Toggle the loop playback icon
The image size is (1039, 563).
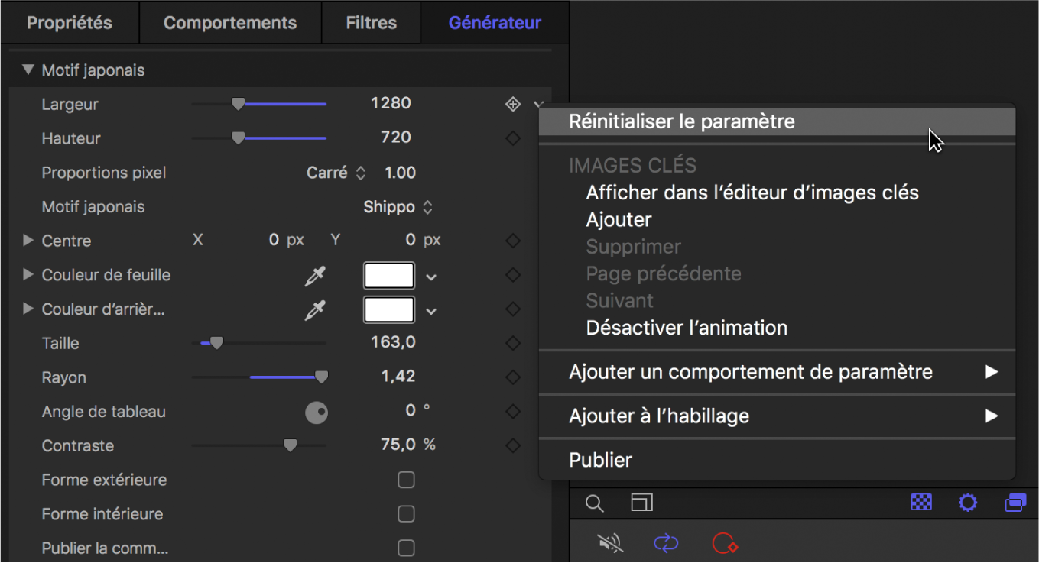[x=666, y=543]
